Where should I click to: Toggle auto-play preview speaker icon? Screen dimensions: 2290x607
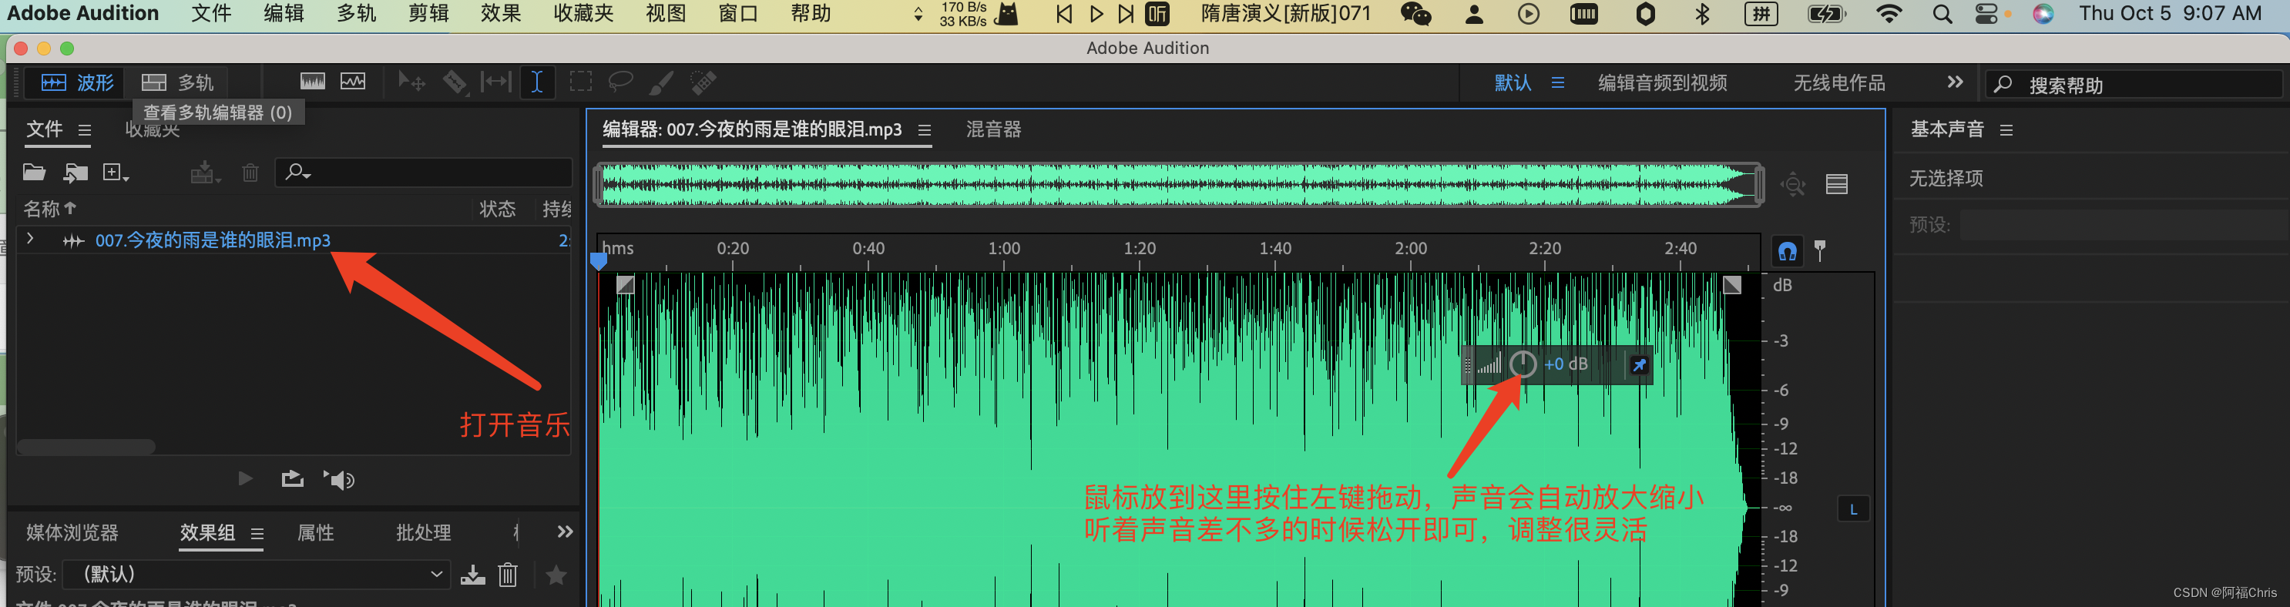[339, 480]
